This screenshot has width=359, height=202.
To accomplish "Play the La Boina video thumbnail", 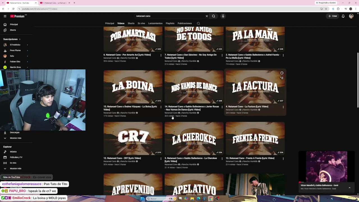I will coord(133,87).
